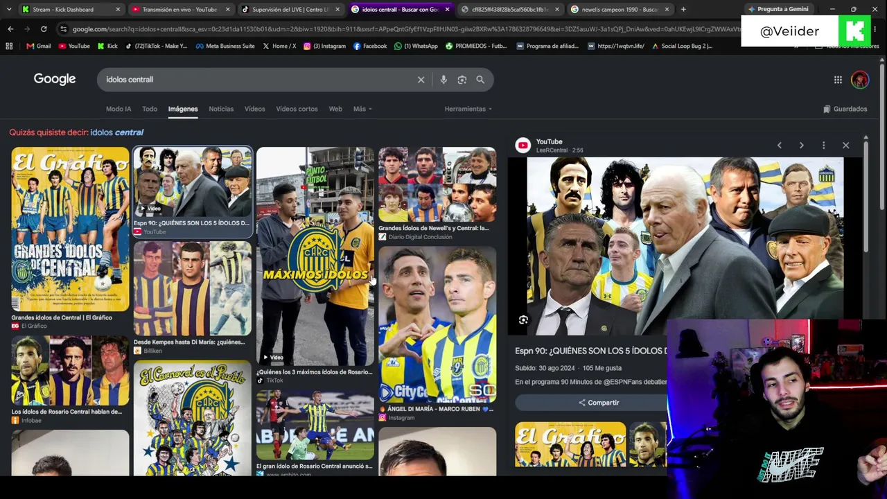
Task: Open Home / X bookmark
Action: pyautogui.click(x=279, y=46)
